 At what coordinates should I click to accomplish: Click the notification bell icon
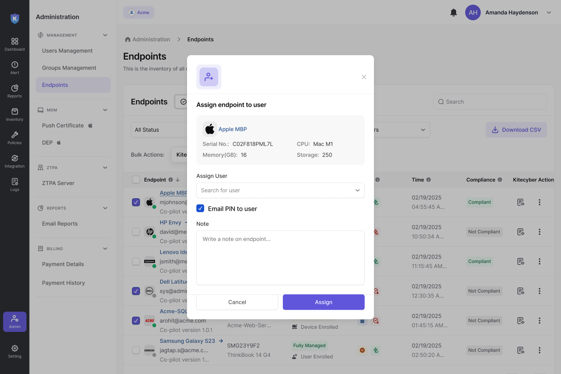pos(453,12)
